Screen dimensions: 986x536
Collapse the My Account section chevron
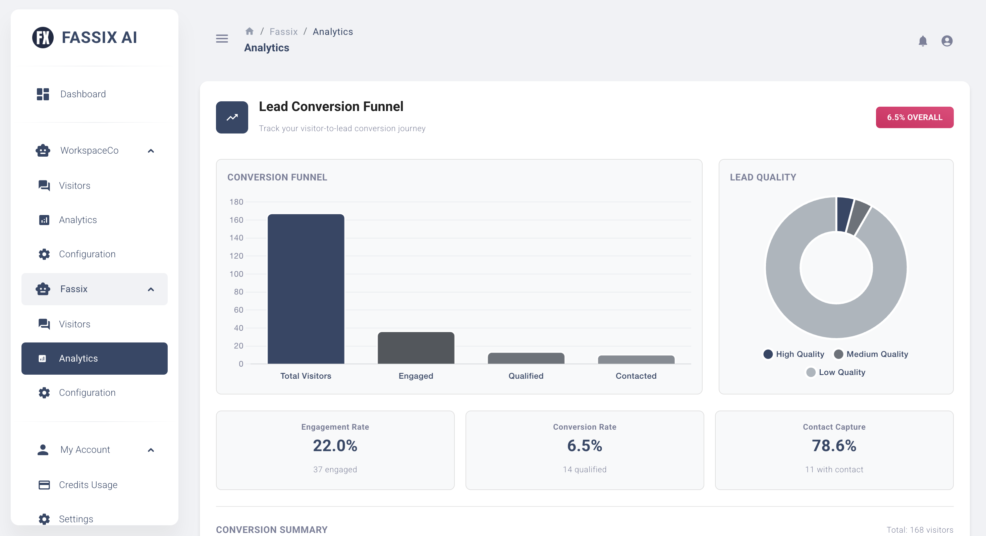pos(151,450)
